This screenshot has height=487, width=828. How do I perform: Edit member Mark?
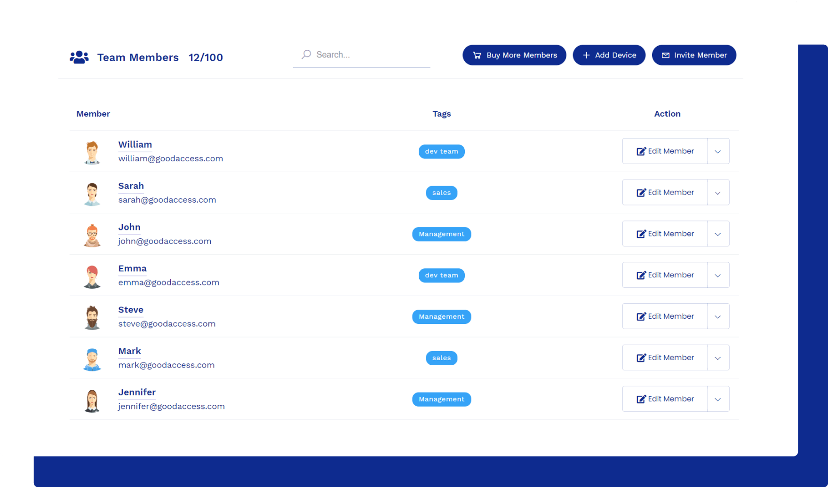(x=665, y=358)
